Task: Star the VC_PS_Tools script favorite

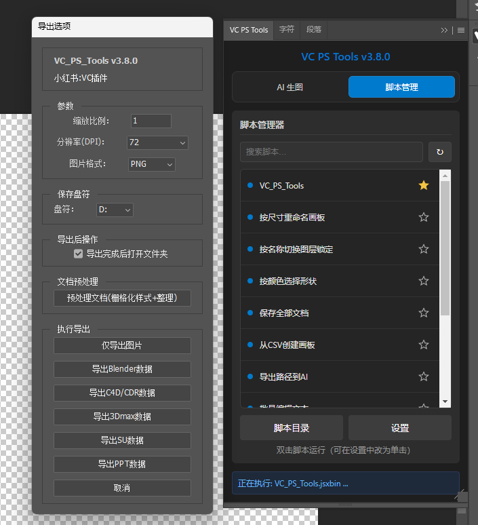Action: click(424, 185)
